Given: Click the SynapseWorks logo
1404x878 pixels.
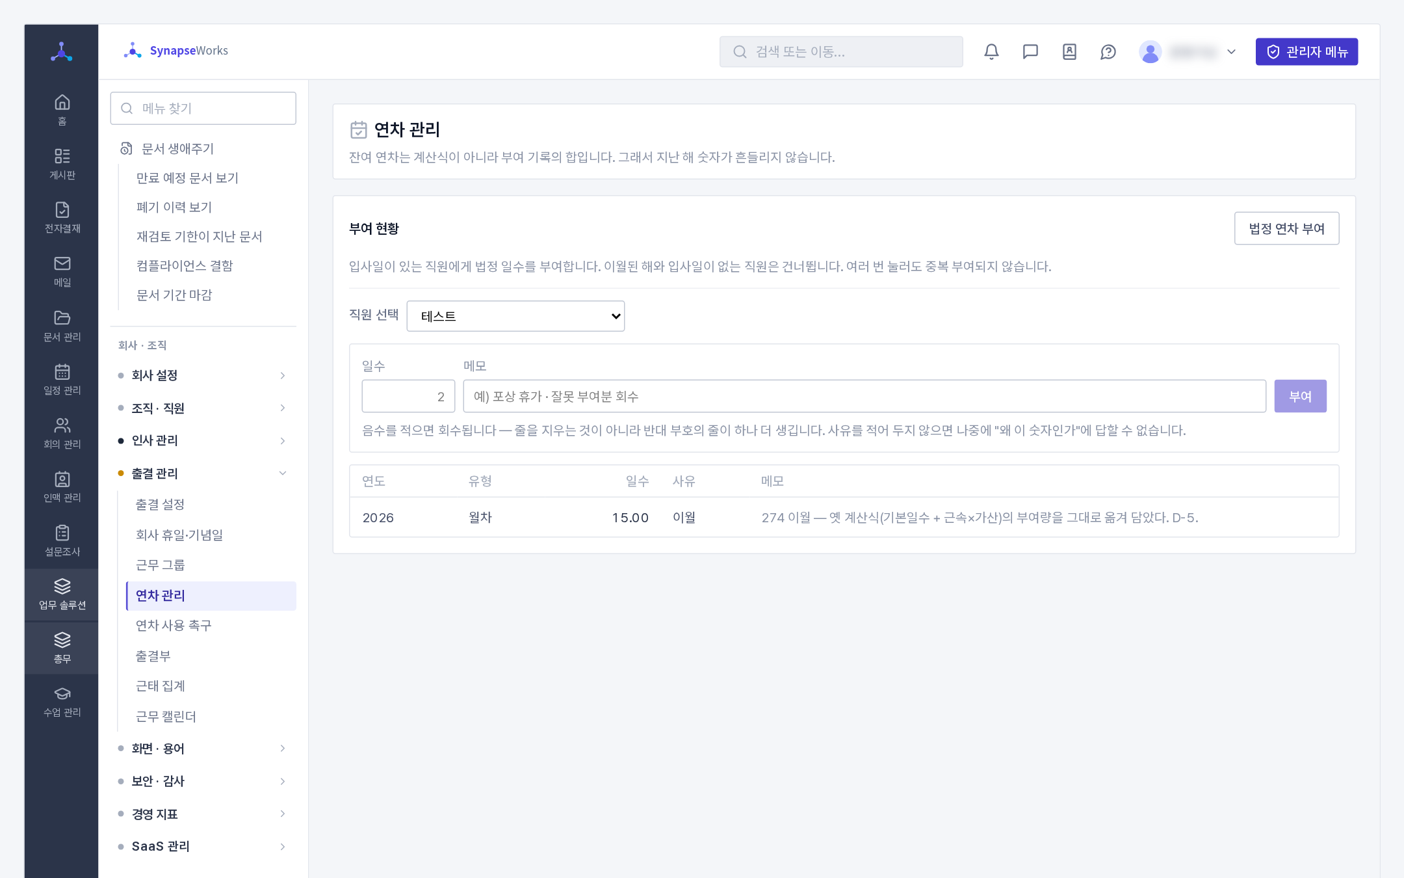Looking at the screenshot, I should (176, 51).
